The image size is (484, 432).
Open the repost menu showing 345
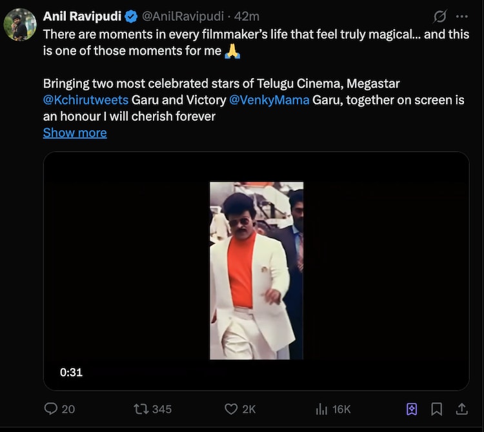click(x=140, y=409)
